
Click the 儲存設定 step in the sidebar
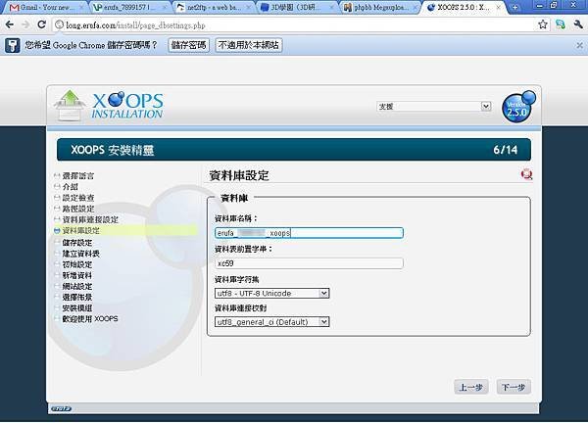[x=76, y=243]
